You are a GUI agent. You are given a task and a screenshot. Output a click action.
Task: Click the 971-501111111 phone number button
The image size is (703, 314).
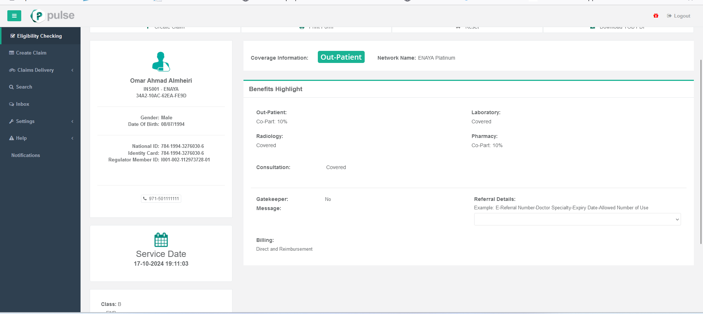161,199
